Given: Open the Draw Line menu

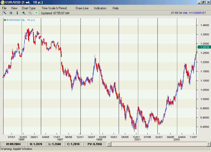Looking at the screenshot, I should (x=82, y=8).
